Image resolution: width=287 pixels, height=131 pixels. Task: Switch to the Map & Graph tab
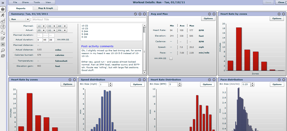[x=46, y=8]
